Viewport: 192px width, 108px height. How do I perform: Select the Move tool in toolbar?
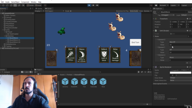click(3, 5)
